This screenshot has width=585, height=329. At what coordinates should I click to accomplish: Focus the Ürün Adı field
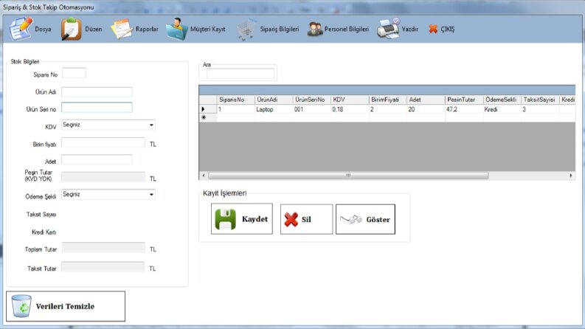coord(97,91)
